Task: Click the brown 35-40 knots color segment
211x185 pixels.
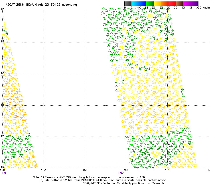Action: click(180, 3)
